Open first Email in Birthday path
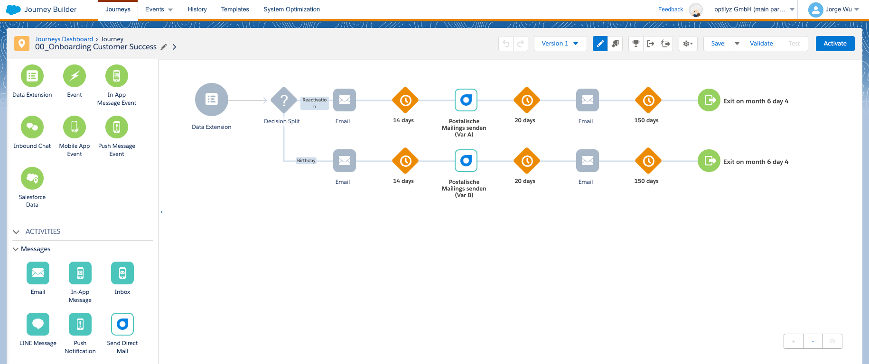Screen dimensions: 869x364 (345, 161)
